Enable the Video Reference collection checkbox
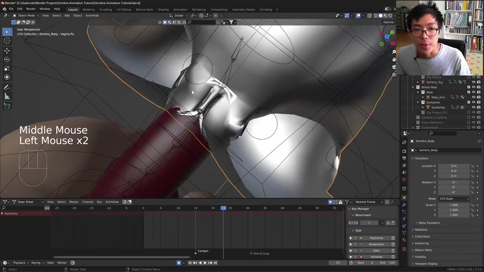This screenshot has width=484, height=272. tap(468, 122)
